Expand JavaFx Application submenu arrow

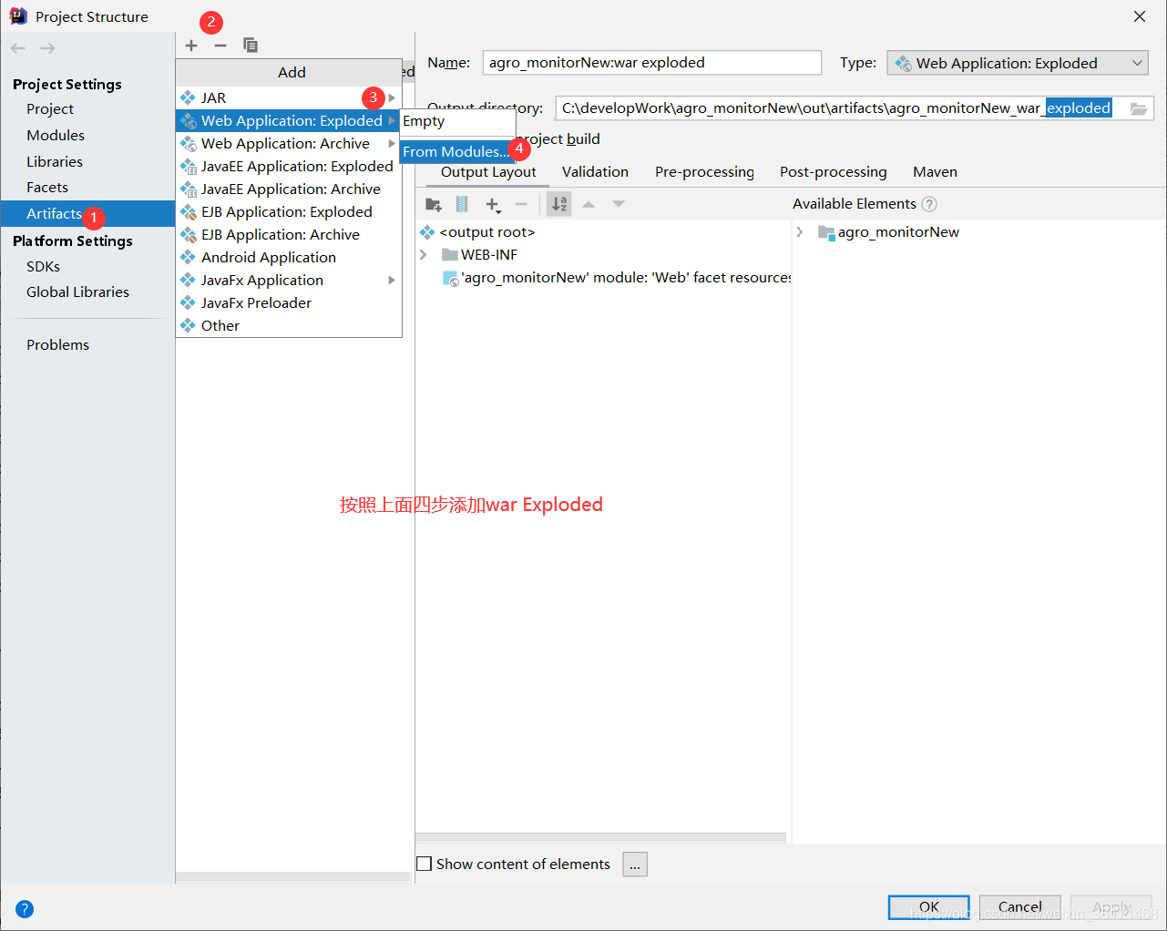click(x=392, y=280)
